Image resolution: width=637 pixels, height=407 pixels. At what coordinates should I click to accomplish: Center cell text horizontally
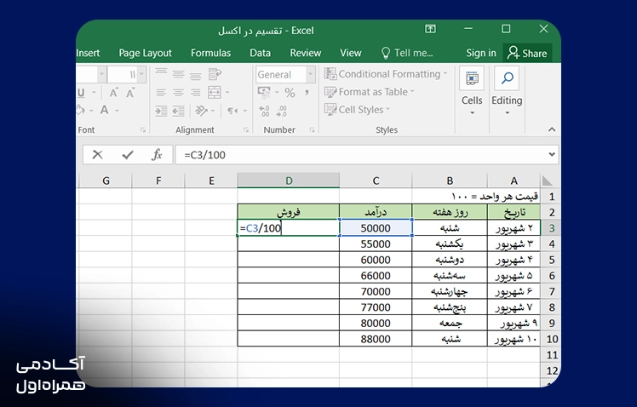pyautogui.click(x=178, y=93)
